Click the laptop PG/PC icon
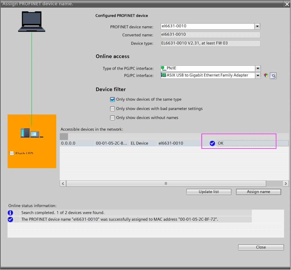The height and width of the screenshot is (270, 291). point(32,21)
